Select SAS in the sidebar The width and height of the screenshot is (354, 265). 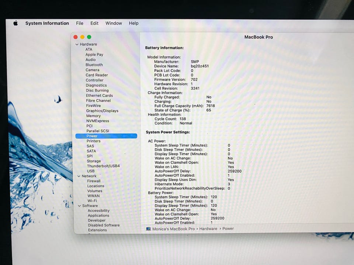90,146
